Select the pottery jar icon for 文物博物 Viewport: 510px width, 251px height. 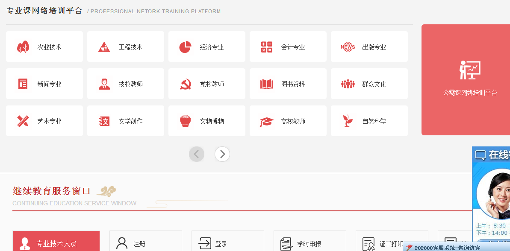(185, 121)
